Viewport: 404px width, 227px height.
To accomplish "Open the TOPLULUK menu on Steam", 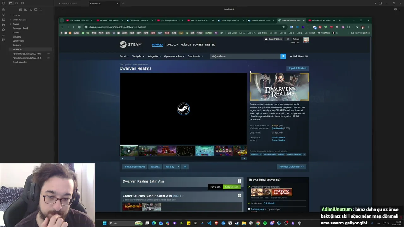I will pos(172,45).
